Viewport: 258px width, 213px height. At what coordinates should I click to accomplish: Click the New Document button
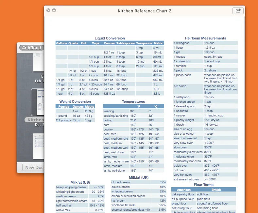coord(33,167)
